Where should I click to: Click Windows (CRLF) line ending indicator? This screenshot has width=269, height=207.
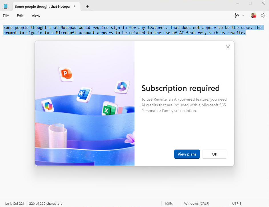[196, 204]
